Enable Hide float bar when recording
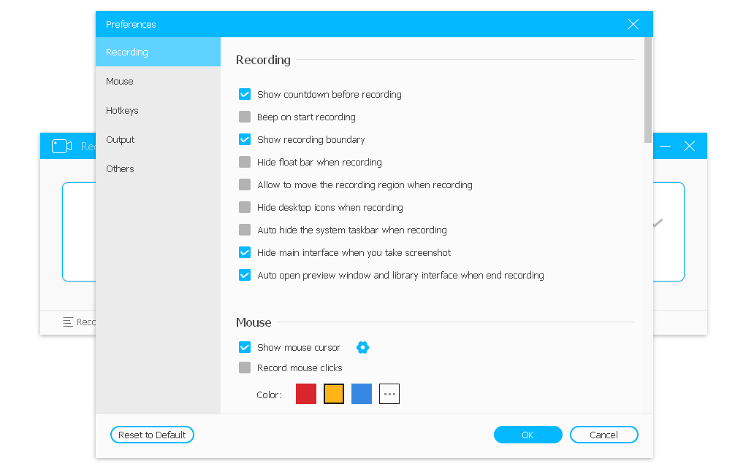The width and height of the screenshot is (735, 474). [x=245, y=162]
